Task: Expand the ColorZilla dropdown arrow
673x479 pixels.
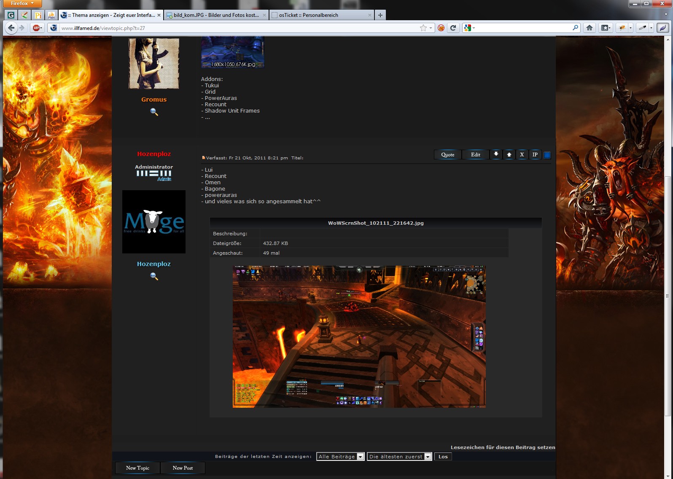Action: point(651,28)
